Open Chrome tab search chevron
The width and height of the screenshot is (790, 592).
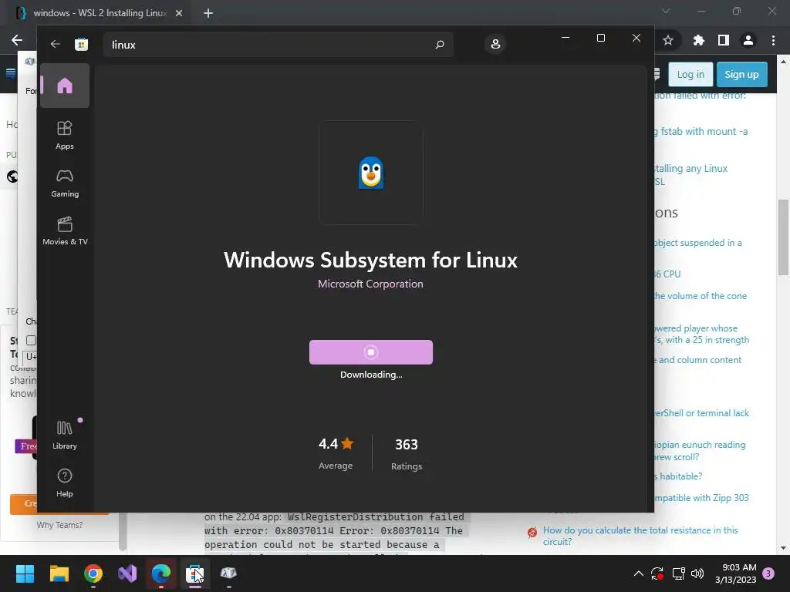tap(666, 11)
